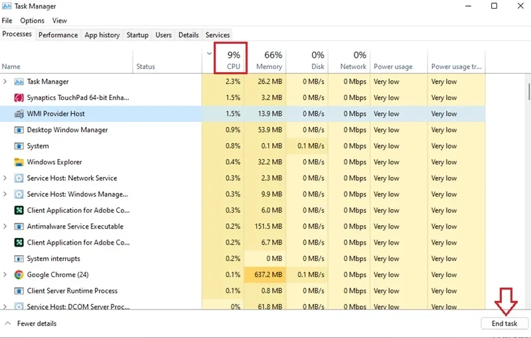Image resolution: width=531 pixels, height=338 pixels.
Task: Switch to the Performance tab
Action: pyautogui.click(x=58, y=35)
